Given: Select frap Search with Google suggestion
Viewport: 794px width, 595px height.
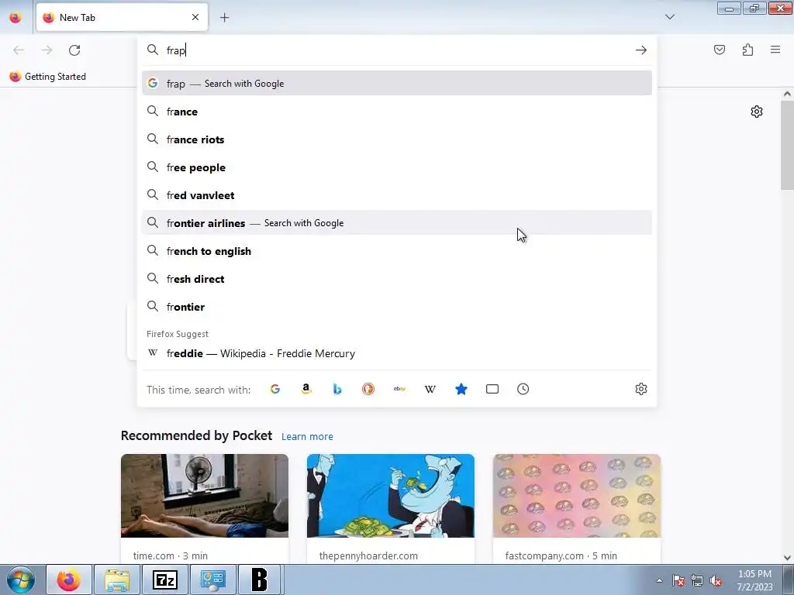Looking at the screenshot, I should (397, 84).
